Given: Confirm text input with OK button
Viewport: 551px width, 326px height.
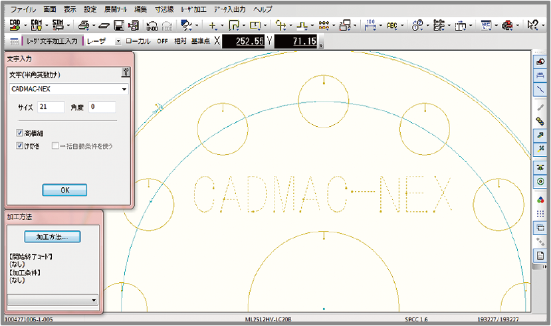Looking at the screenshot, I should click(x=64, y=190).
